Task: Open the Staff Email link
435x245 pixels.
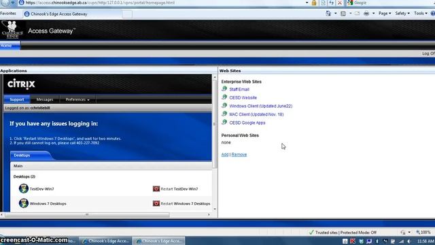Action: point(239,89)
